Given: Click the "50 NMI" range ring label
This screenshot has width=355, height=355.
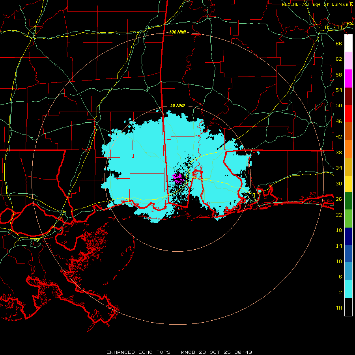Looking at the screenshot, I should point(177,105).
